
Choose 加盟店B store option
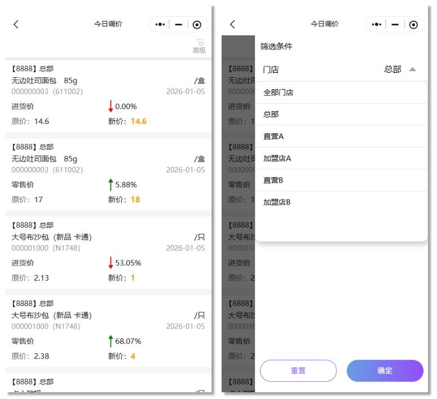tap(277, 202)
